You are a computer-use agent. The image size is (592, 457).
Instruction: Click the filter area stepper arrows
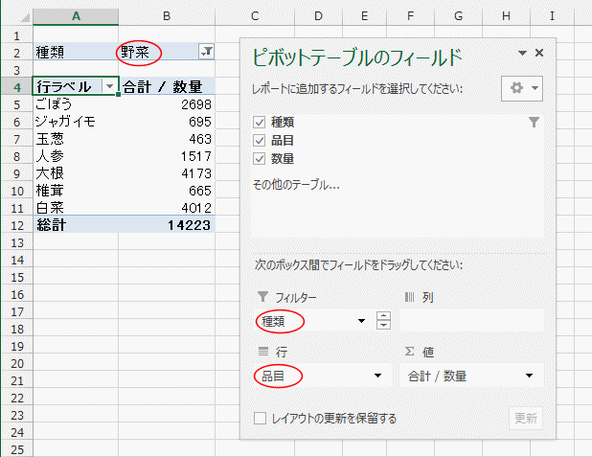point(383,321)
